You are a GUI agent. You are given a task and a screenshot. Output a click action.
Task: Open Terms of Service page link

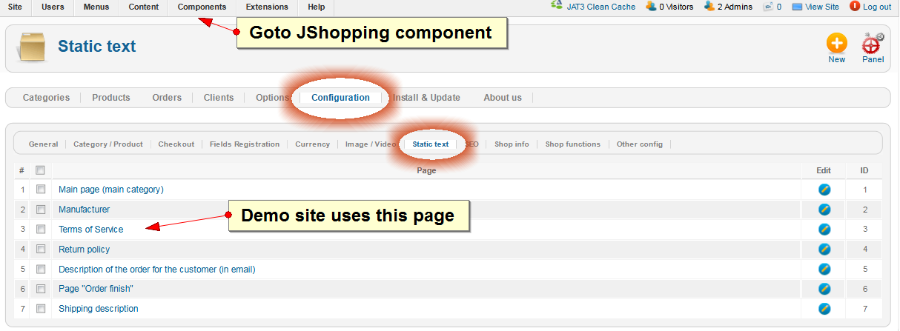click(91, 230)
